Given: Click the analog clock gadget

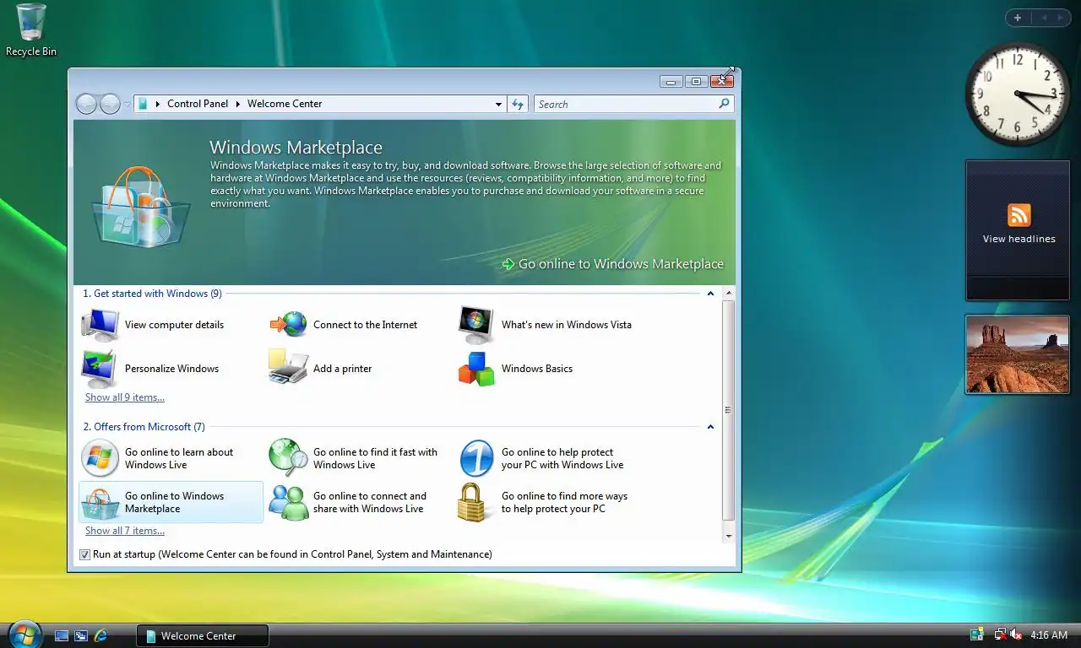Looking at the screenshot, I should coord(1017,94).
